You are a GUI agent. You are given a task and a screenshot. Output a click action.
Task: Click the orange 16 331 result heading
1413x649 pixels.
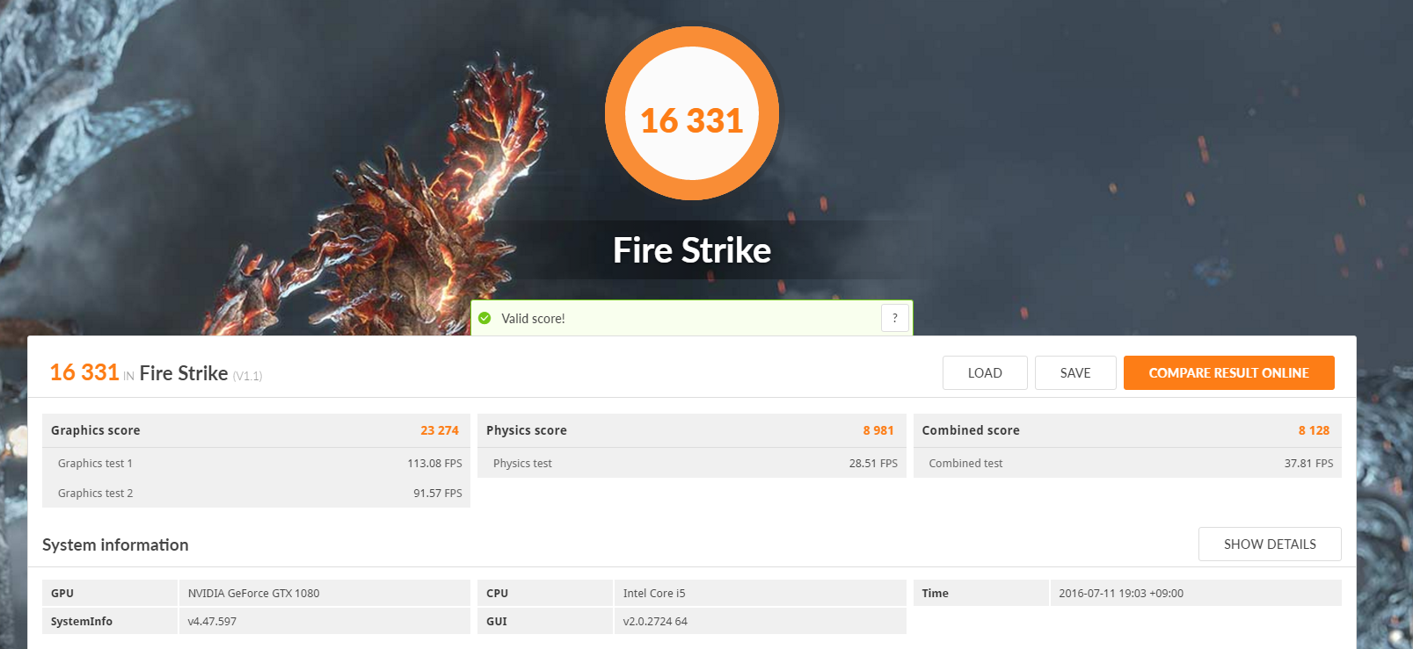click(x=84, y=372)
